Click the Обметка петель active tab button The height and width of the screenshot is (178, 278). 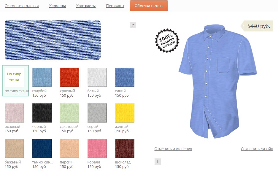point(149,6)
